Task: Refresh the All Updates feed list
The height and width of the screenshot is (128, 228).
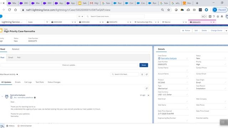Action: pos(146,89)
